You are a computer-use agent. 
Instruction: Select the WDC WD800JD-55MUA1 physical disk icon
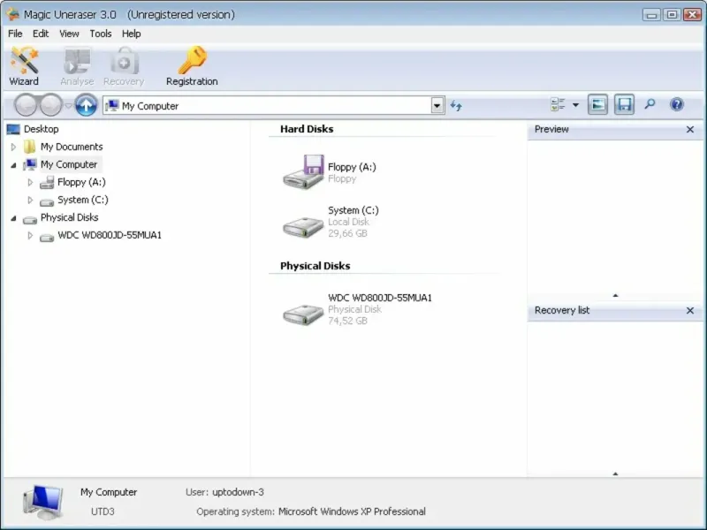tap(303, 314)
